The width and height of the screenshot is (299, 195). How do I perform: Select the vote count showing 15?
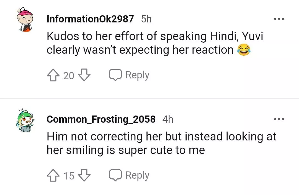click(69, 176)
